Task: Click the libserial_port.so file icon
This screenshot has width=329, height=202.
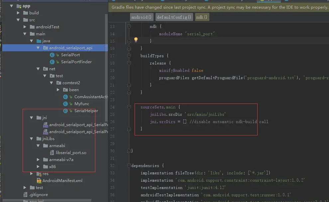Action: [52, 153]
